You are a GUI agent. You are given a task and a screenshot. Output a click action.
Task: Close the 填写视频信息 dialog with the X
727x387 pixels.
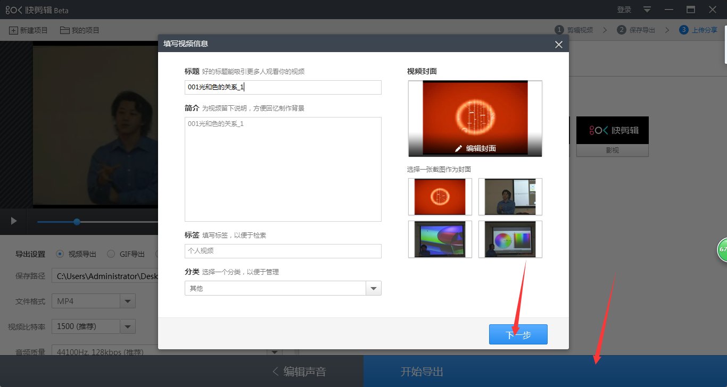558,45
